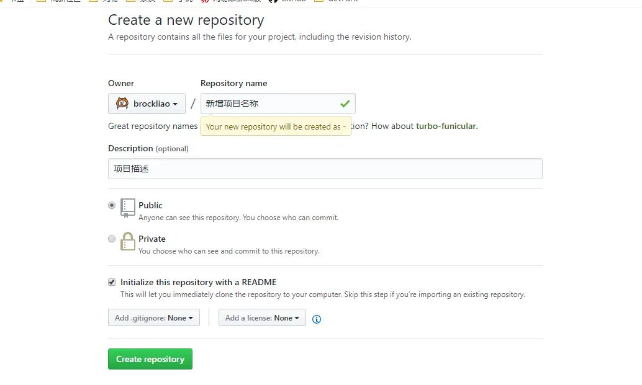This screenshot has height=385, width=642.
Task: Expand the Add a license: None dropdown
Action: (x=262, y=317)
